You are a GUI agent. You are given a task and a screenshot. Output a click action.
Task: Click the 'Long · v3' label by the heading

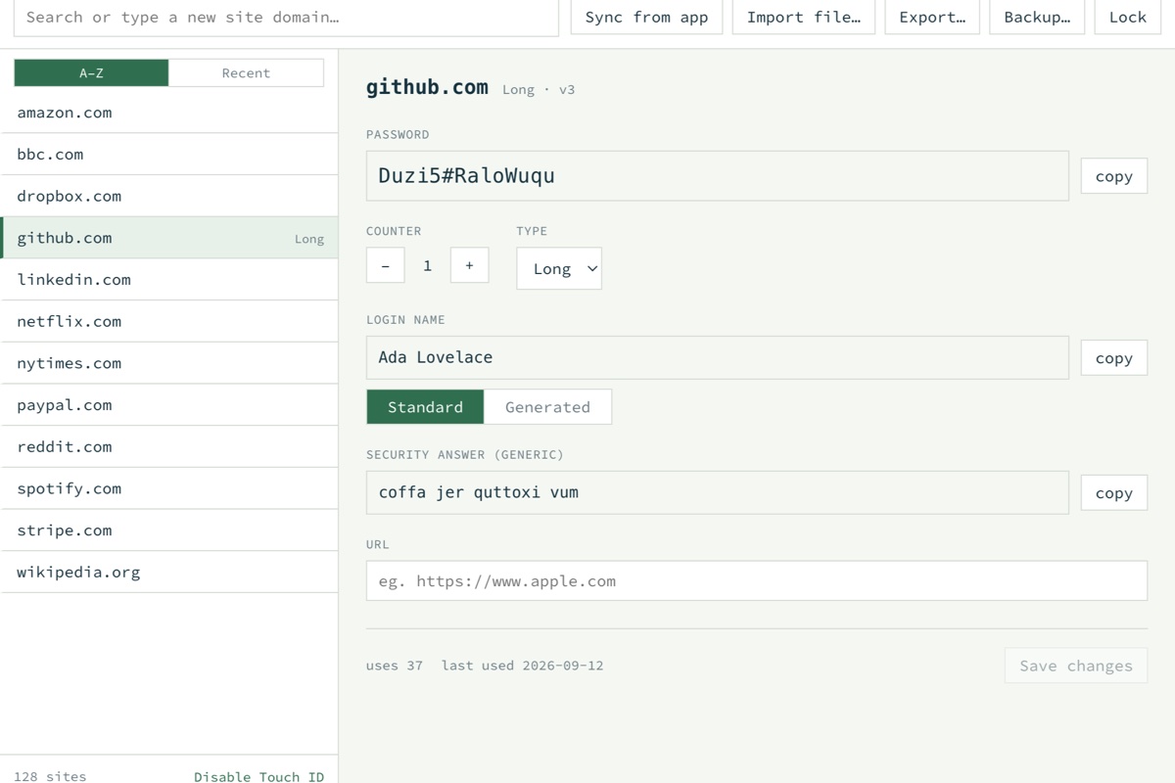539,90
